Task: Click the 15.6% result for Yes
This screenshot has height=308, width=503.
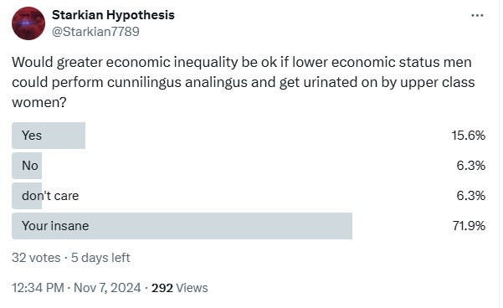Action: click(x=469, y=136)
